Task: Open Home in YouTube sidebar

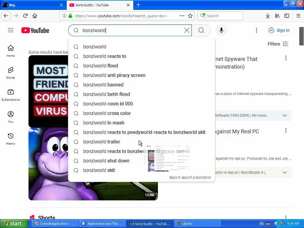Action: 11,51
